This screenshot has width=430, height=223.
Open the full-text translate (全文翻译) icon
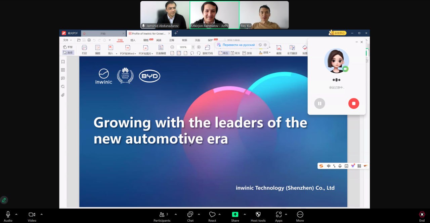coord(292,48)
